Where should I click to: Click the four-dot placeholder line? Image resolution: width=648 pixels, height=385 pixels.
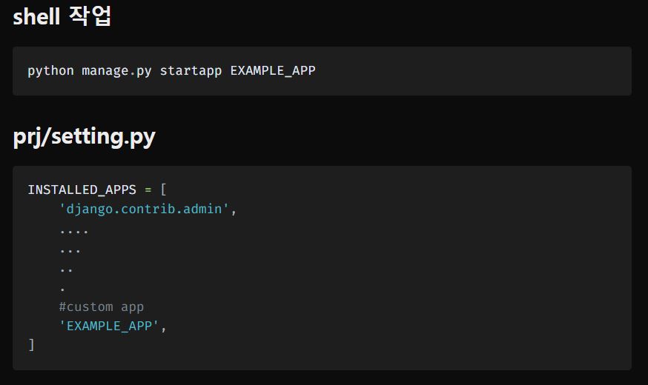tap(74, 231)
